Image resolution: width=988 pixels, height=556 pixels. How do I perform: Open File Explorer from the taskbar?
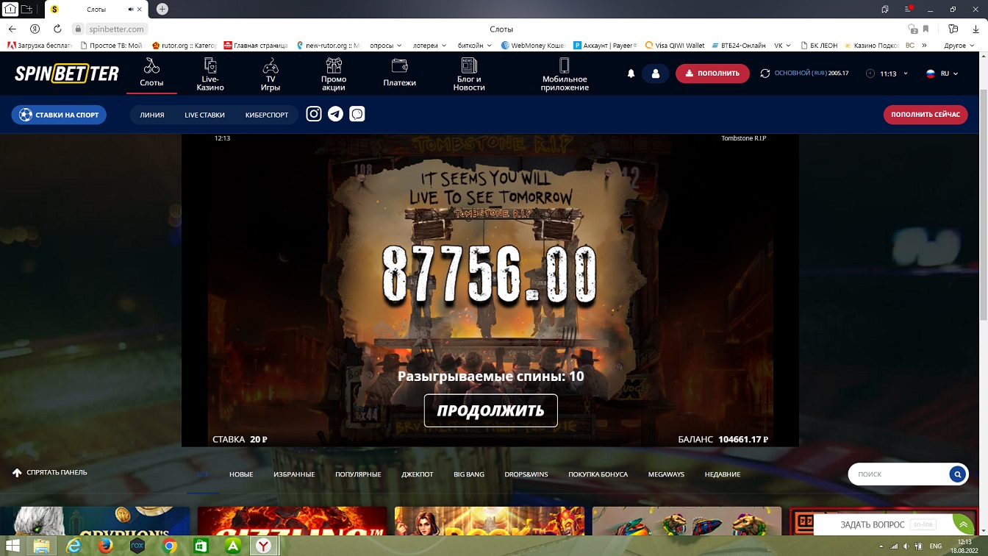42,546
